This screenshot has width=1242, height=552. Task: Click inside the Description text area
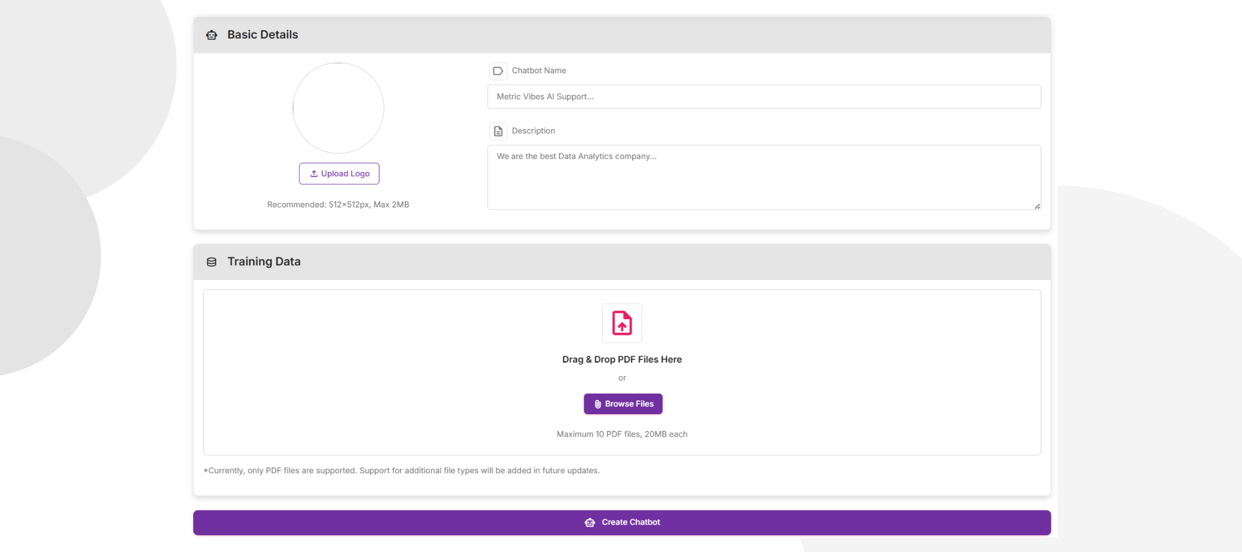[764, 178]
